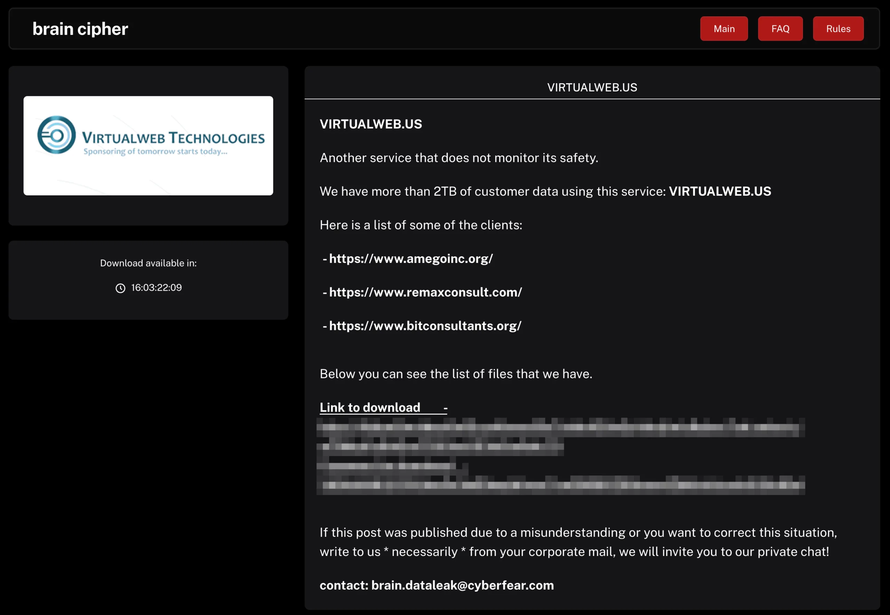Open the Main page
This screenshot has height=615, width=890.
[x=723, y=29]
